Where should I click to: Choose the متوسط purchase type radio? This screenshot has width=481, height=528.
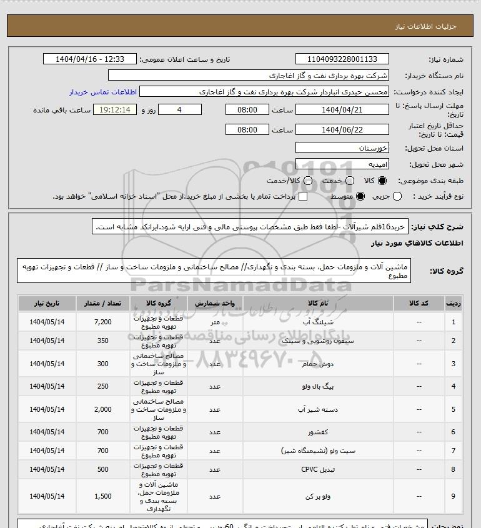point(360,196)
